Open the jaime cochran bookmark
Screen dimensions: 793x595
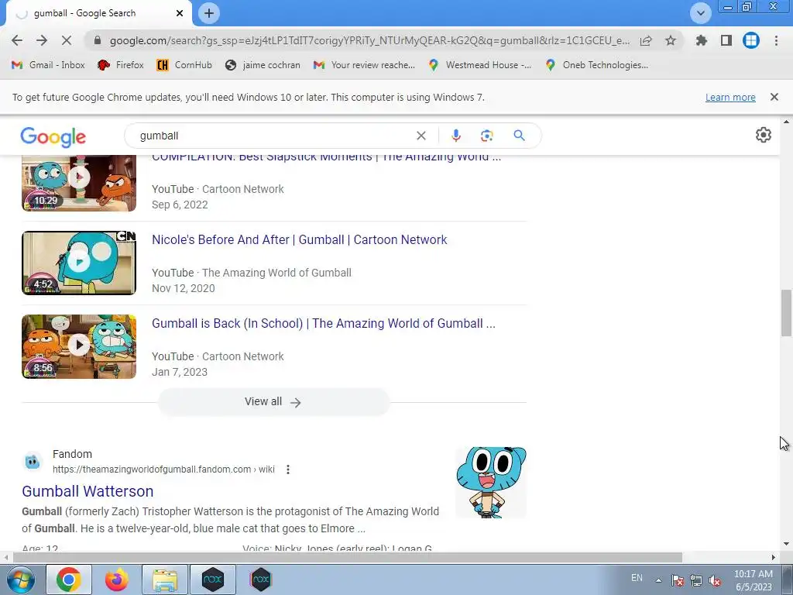coord(263,65)
